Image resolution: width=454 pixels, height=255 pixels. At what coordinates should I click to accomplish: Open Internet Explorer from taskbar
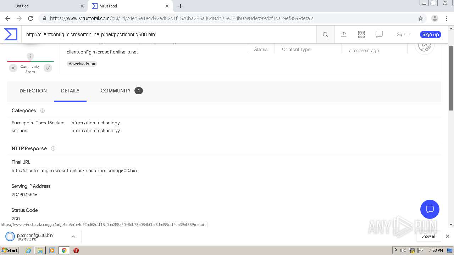click(x=28, y=250)
